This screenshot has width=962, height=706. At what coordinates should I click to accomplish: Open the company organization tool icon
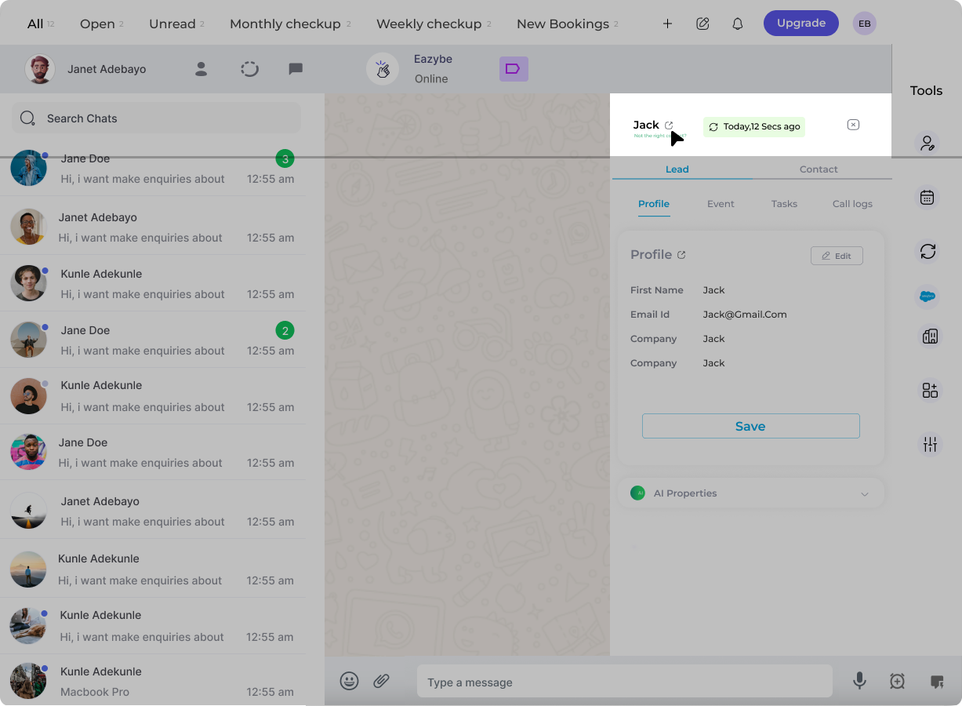(929, 336)
